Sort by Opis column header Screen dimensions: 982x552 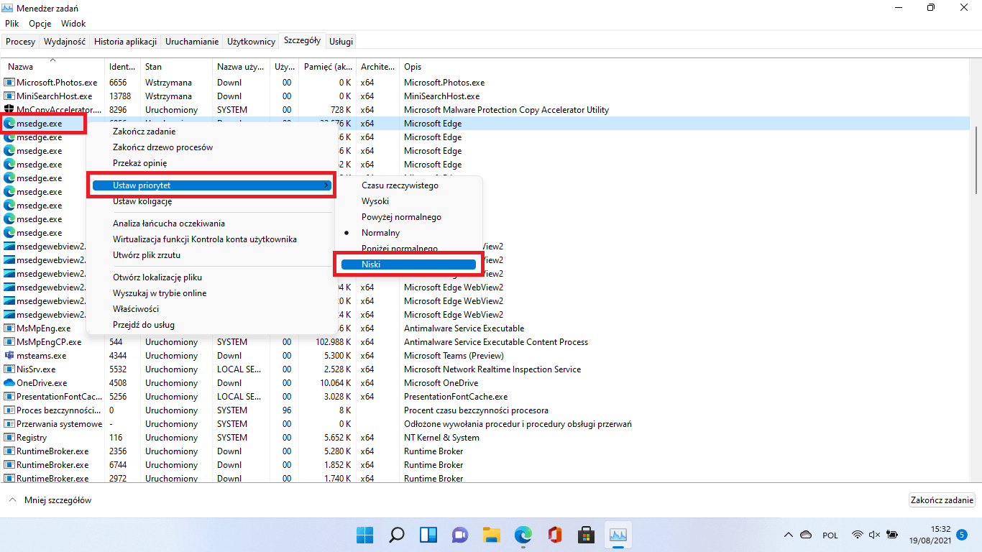pyautogui.click(x=684, y=67)
